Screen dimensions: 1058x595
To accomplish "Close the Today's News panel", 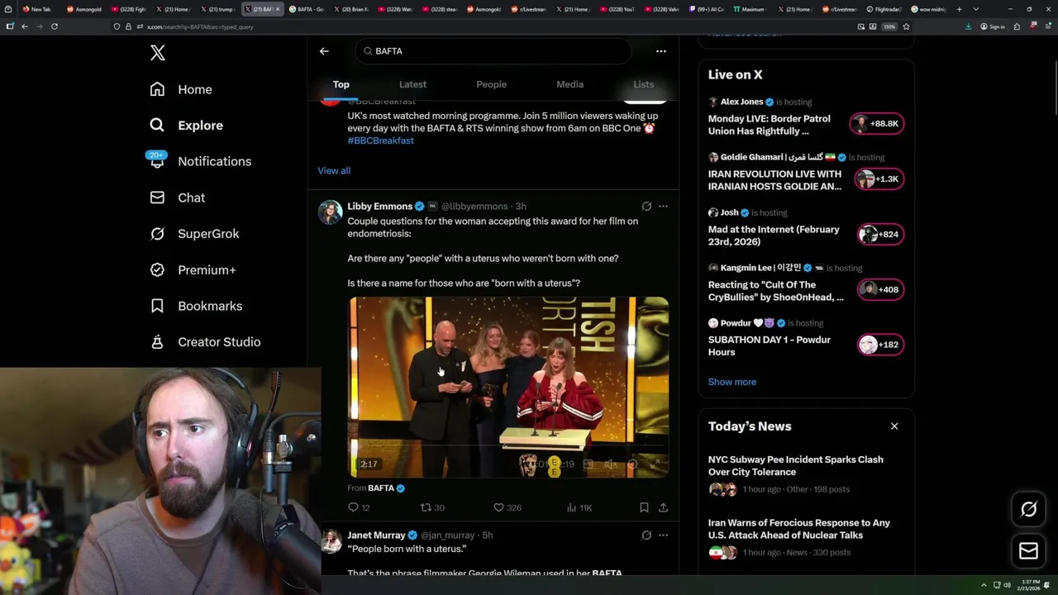I will [x=894, y=426].
